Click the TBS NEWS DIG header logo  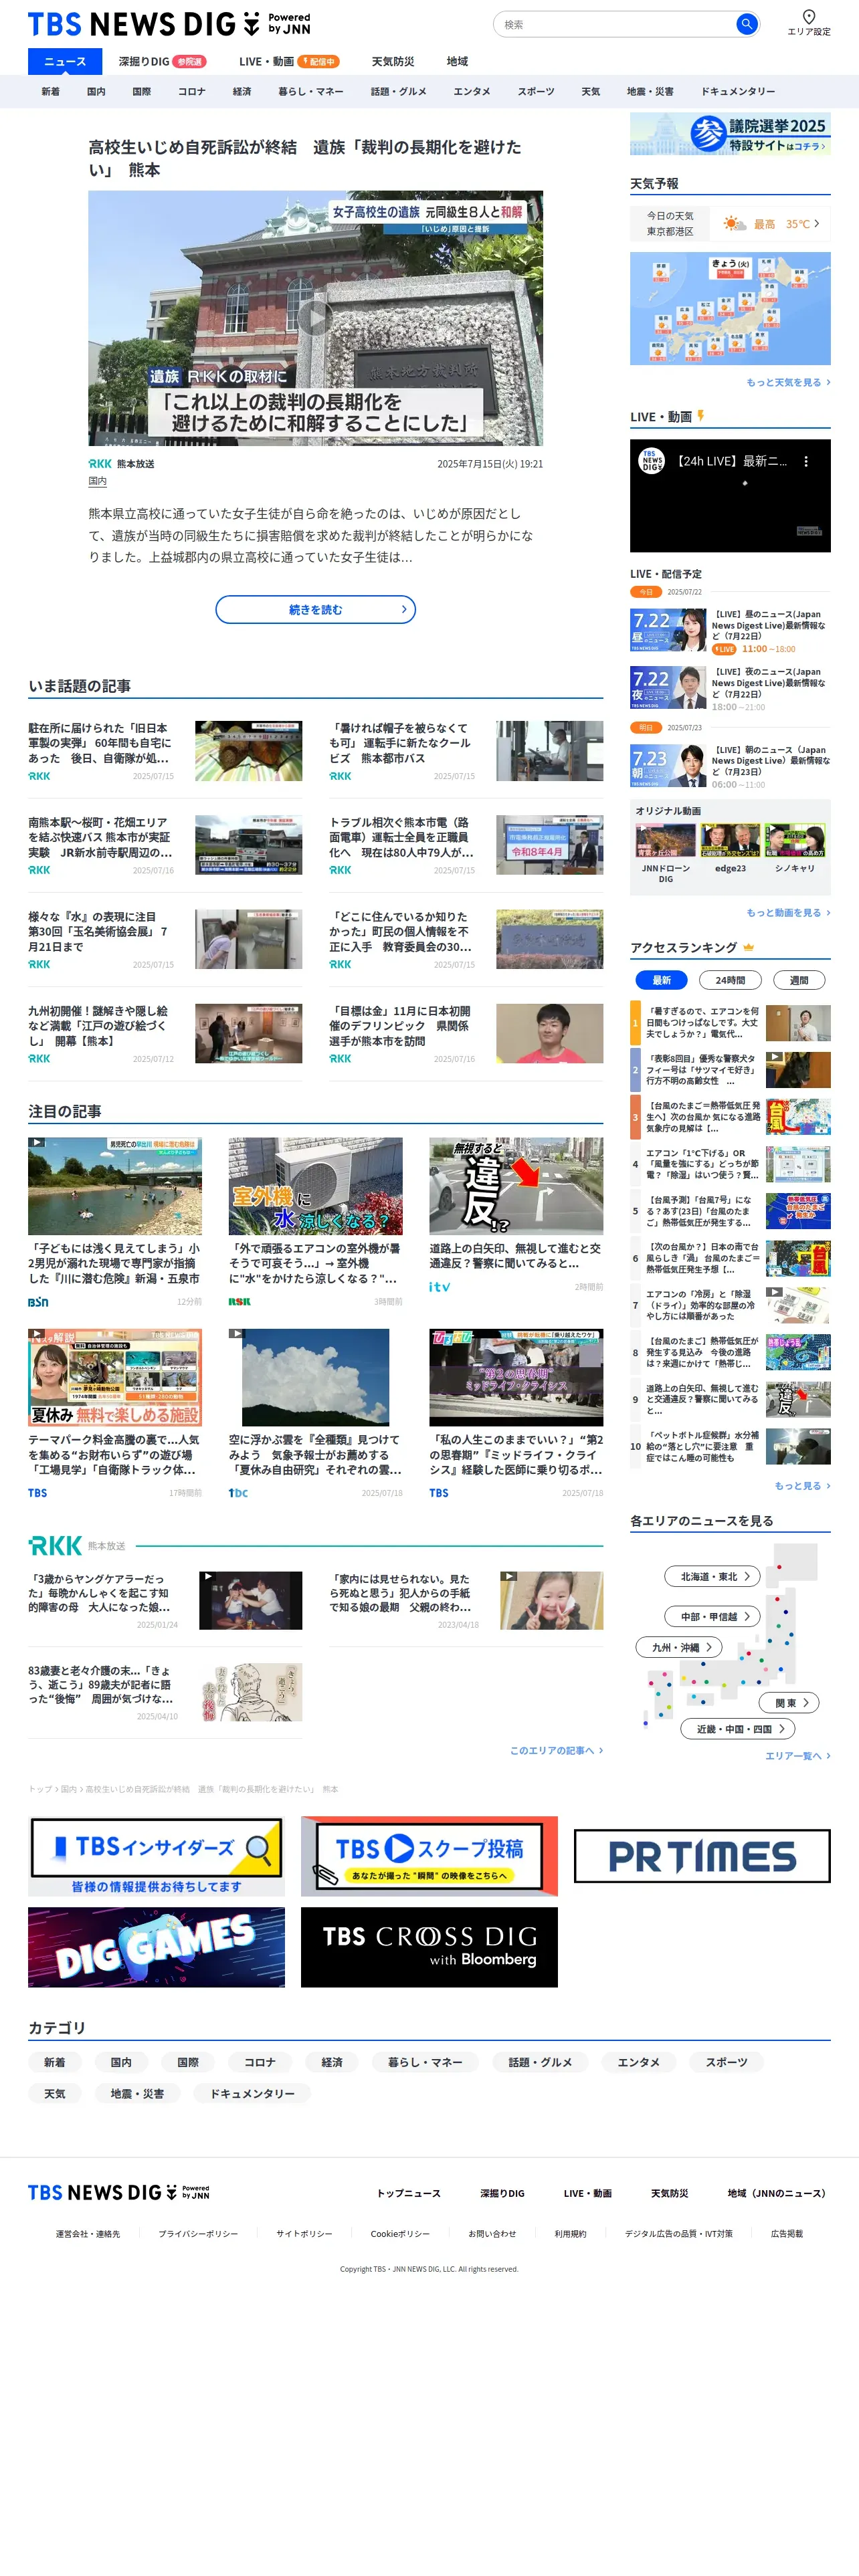pos(169,24)
